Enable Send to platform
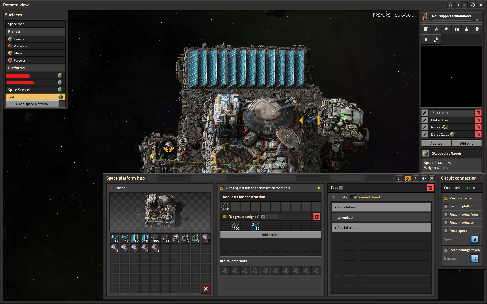Image resolution: width=487 pixels, height=304 pixels. [x=446, y=206]
